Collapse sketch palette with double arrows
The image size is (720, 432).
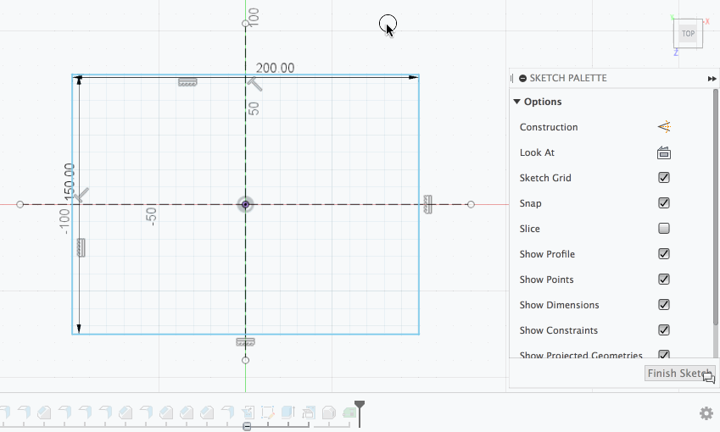(712, 79)
